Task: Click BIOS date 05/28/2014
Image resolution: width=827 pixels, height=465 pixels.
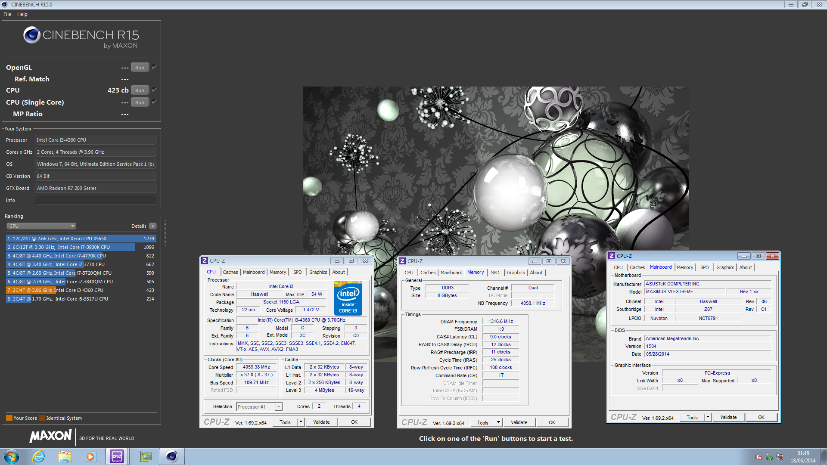Action: click(708, 354)
